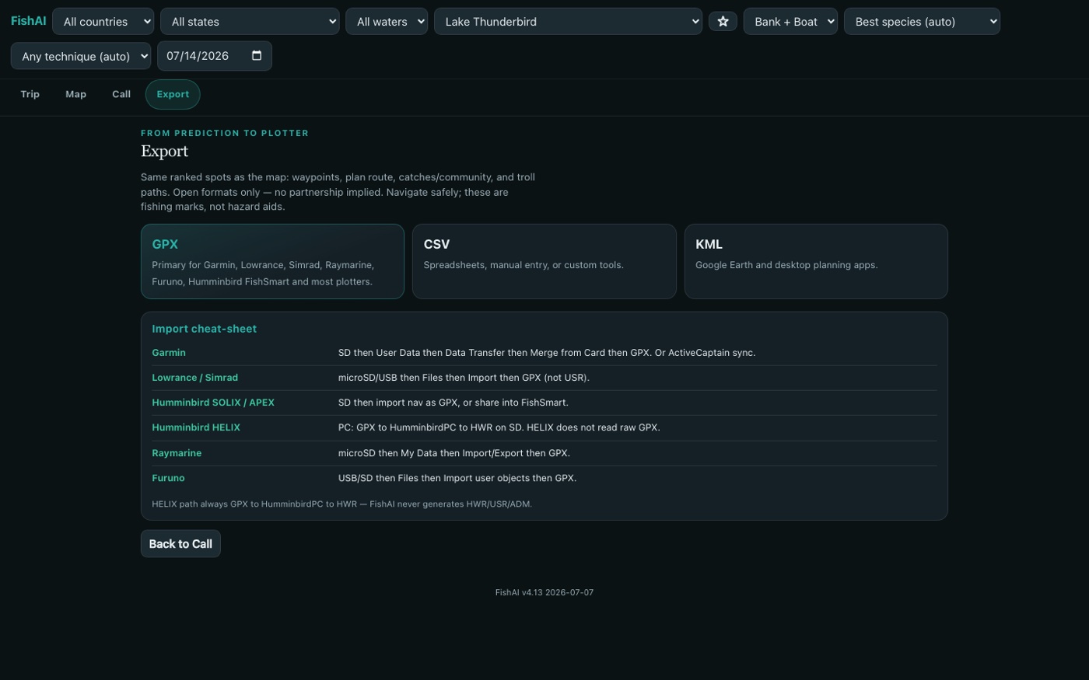Go to the Call tab
The height and width of the screenshot is (680, 1089).
pos(121,94)
